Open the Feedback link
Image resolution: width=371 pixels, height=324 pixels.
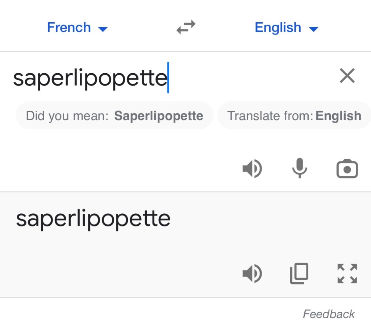coord(329,314)
